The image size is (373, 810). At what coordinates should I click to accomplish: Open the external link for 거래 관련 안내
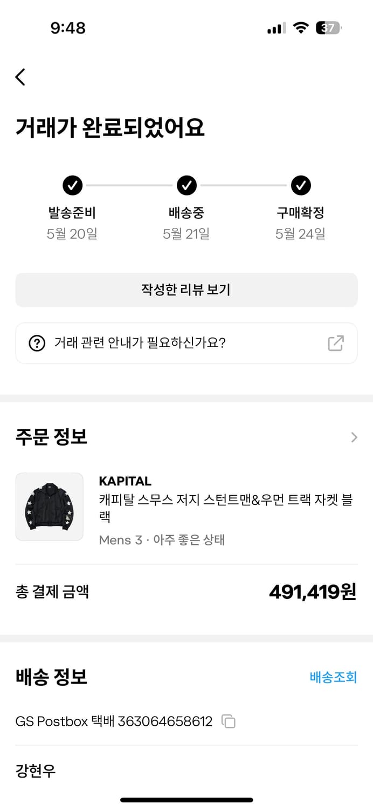point(336,343)
